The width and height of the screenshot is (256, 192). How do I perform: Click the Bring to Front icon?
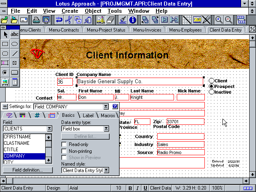pyautogui.click(x=145, y=20)
